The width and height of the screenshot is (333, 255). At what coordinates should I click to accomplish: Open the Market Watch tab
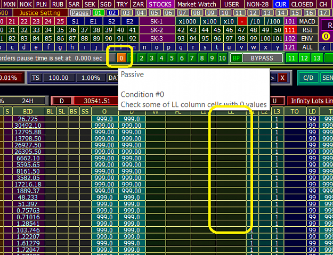click(x=197, y=4)
